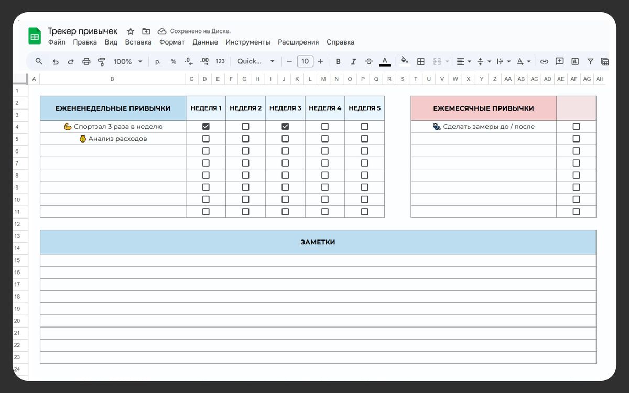The height and width of the screenshot is (393, 629).
Task: Toggle italic formatting
Action: pos(353,62)
